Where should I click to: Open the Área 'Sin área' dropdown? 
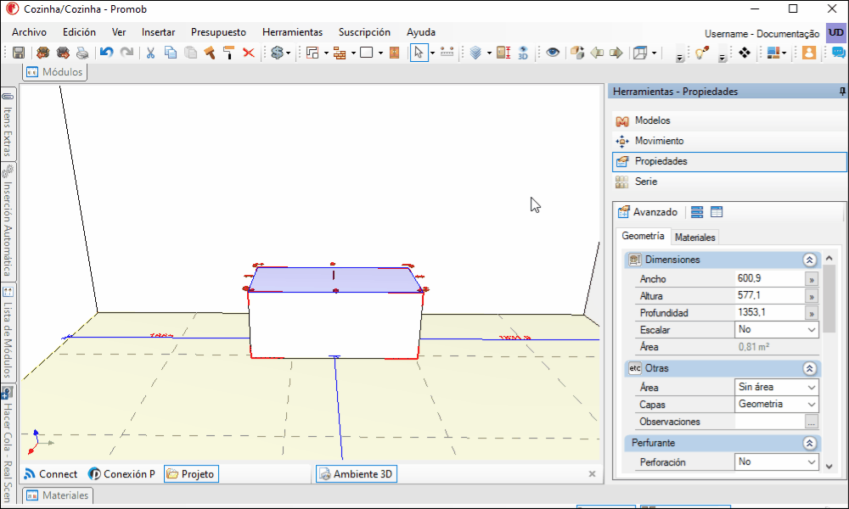coord(777,388)
